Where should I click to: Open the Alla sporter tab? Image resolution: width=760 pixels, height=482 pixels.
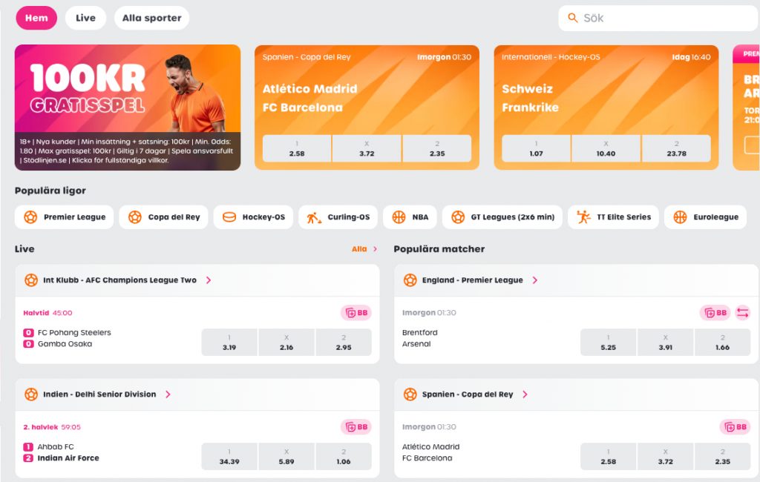point(151,18)
